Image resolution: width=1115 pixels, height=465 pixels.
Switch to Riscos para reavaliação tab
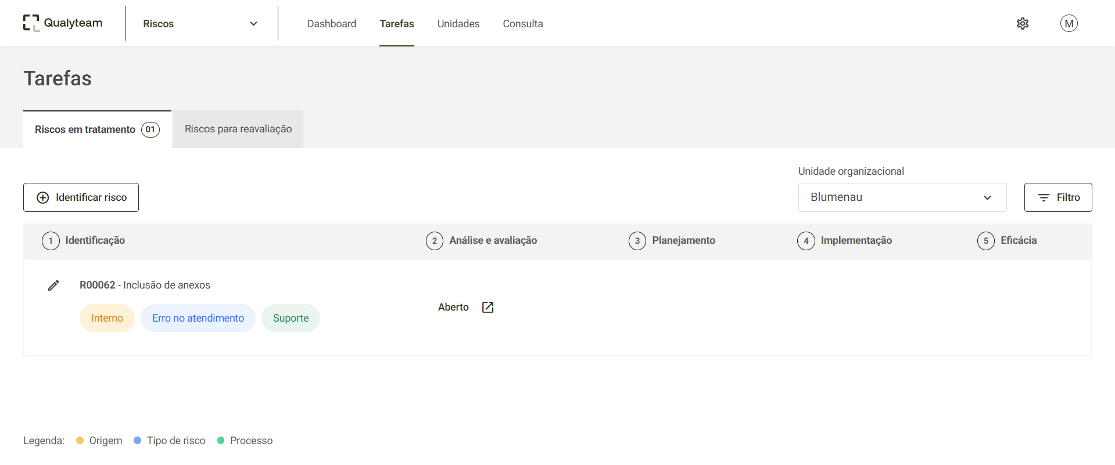point(238,129)
